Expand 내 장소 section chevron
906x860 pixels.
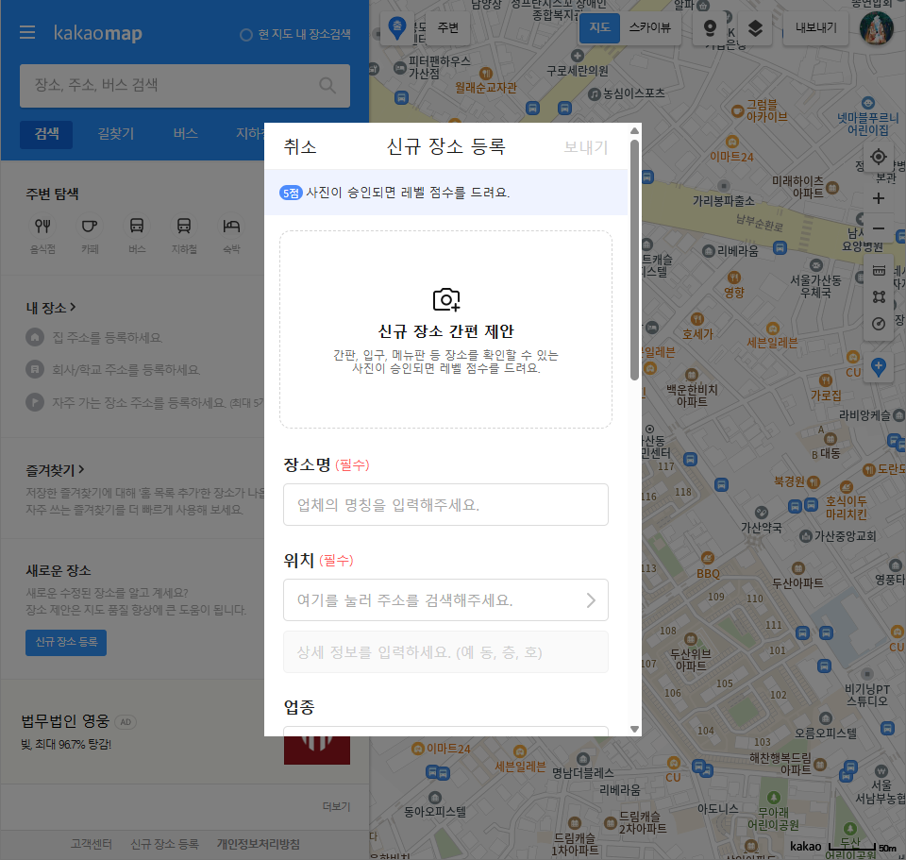[x=73, y=307]
